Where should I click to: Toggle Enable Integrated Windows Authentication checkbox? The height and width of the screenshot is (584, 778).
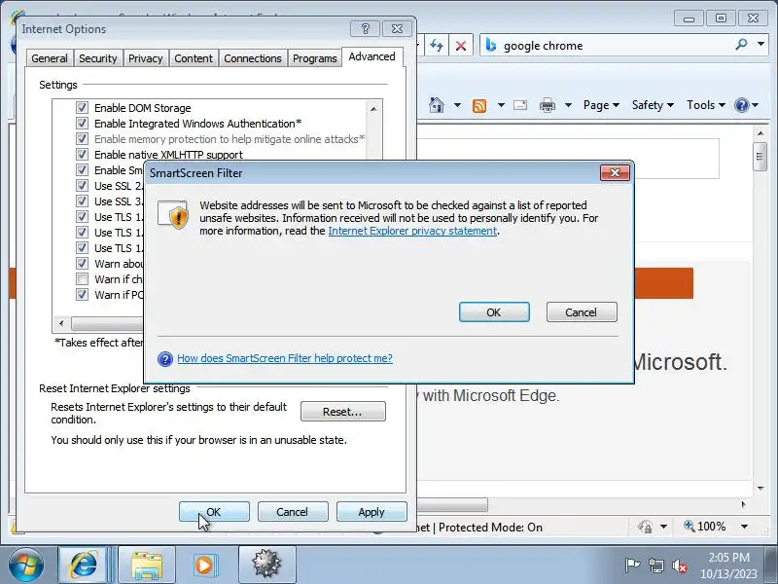click(82, 123)
